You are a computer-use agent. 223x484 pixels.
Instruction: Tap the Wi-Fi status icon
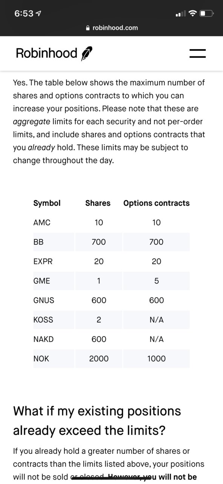193,14
